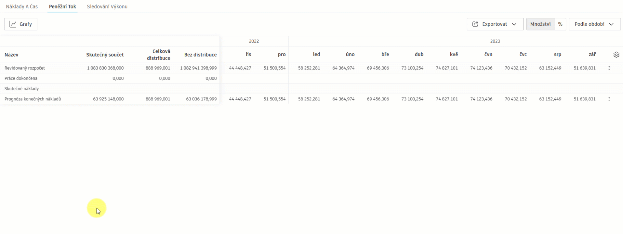623x234 pixels.
Task: Click the led month column header
Action: coord(316,55)
